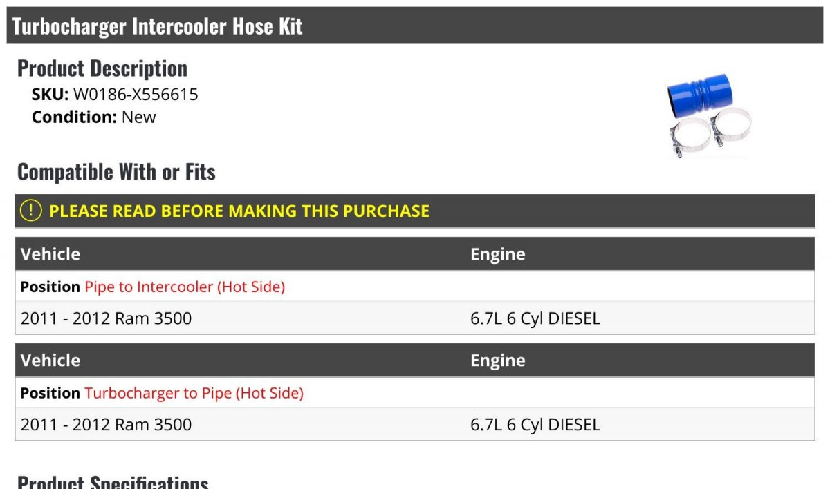The image size is (830, 489).
Task: Click the Product Description heading
Action: tap(102, 68)
